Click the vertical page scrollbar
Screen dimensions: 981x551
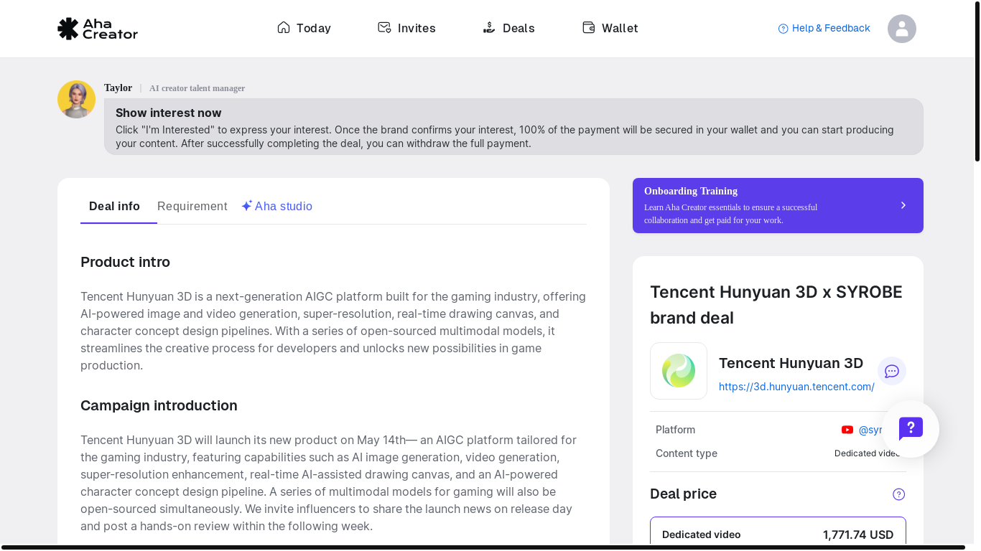click(x=977, y=80)
